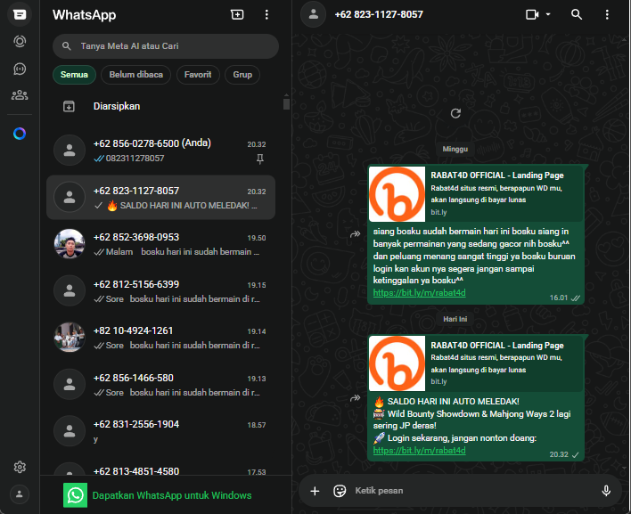Open the RABAT4D link preview in Minggu message
The image size is (631, 514).
476,194
